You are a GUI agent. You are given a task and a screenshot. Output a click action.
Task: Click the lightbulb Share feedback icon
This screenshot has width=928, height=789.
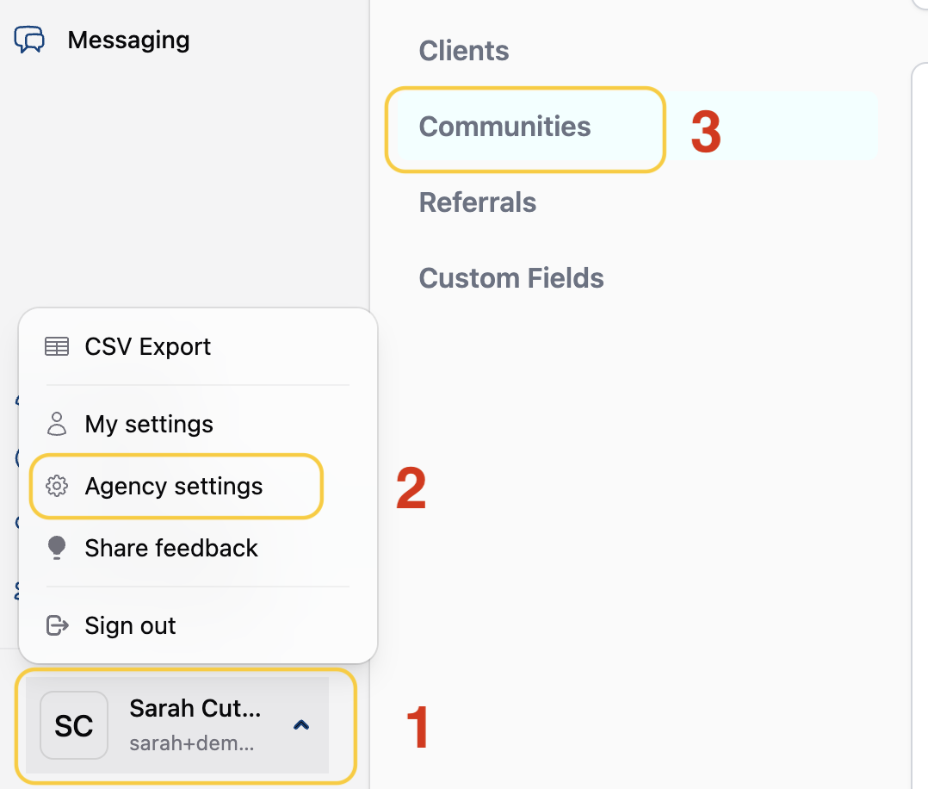point(57,548)
